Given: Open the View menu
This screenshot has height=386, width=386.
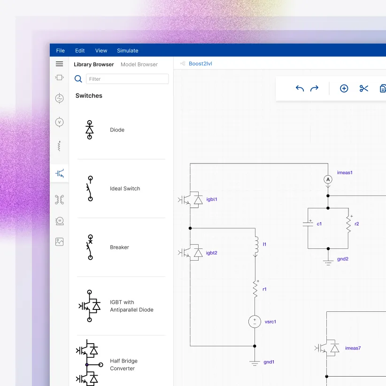Looking at the screenshot, I should point(101,51).
